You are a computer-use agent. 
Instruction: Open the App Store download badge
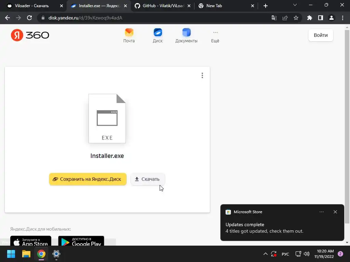(x=30, y=241)
